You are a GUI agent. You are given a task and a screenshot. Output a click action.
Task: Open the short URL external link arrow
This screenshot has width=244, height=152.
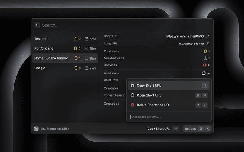tap(208, 36)
